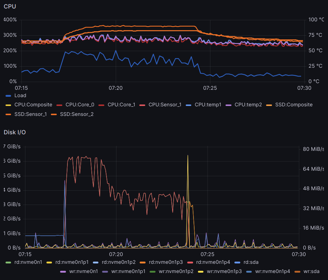328x280 pixels.
Task: Toggle the wr:sda legend entry
Action: click(311, 272)
